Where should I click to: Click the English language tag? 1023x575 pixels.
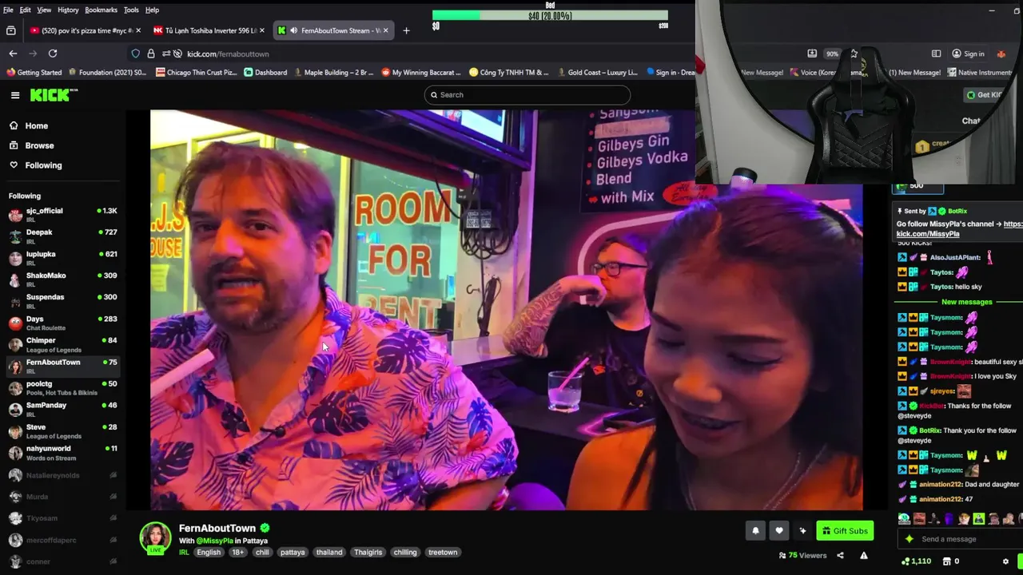tap(209, 552)
